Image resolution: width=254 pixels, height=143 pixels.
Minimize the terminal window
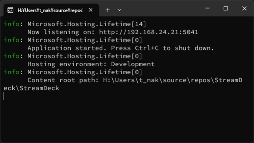pos(207,8)
